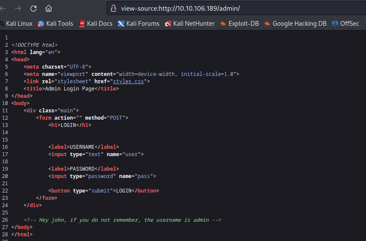
Task: Click the submit button source line
Action: (104, 190)
